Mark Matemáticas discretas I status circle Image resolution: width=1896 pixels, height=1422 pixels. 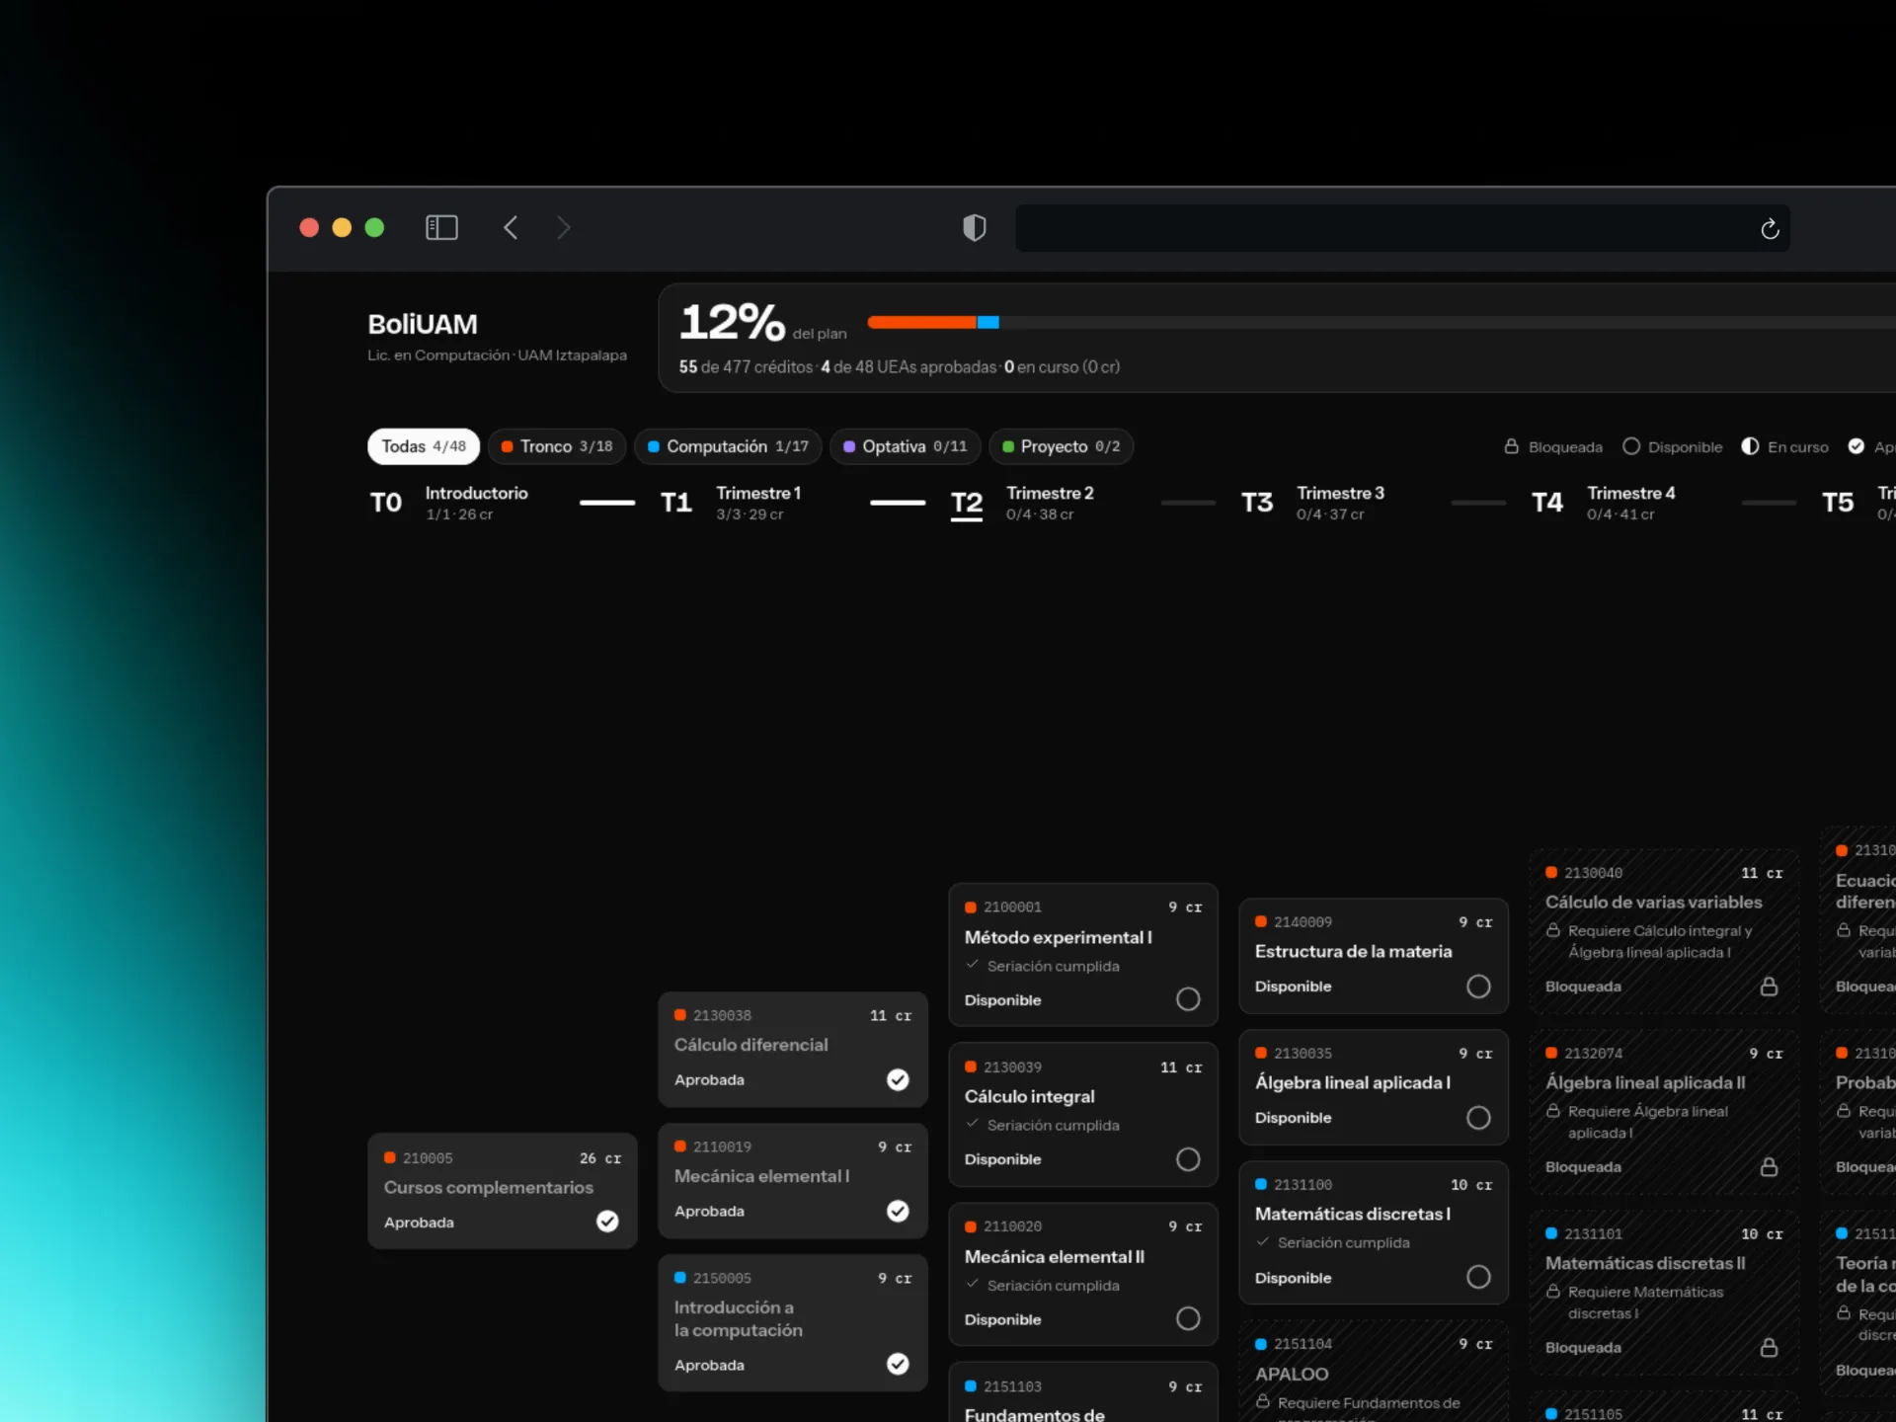[x=1478, y=1277]
